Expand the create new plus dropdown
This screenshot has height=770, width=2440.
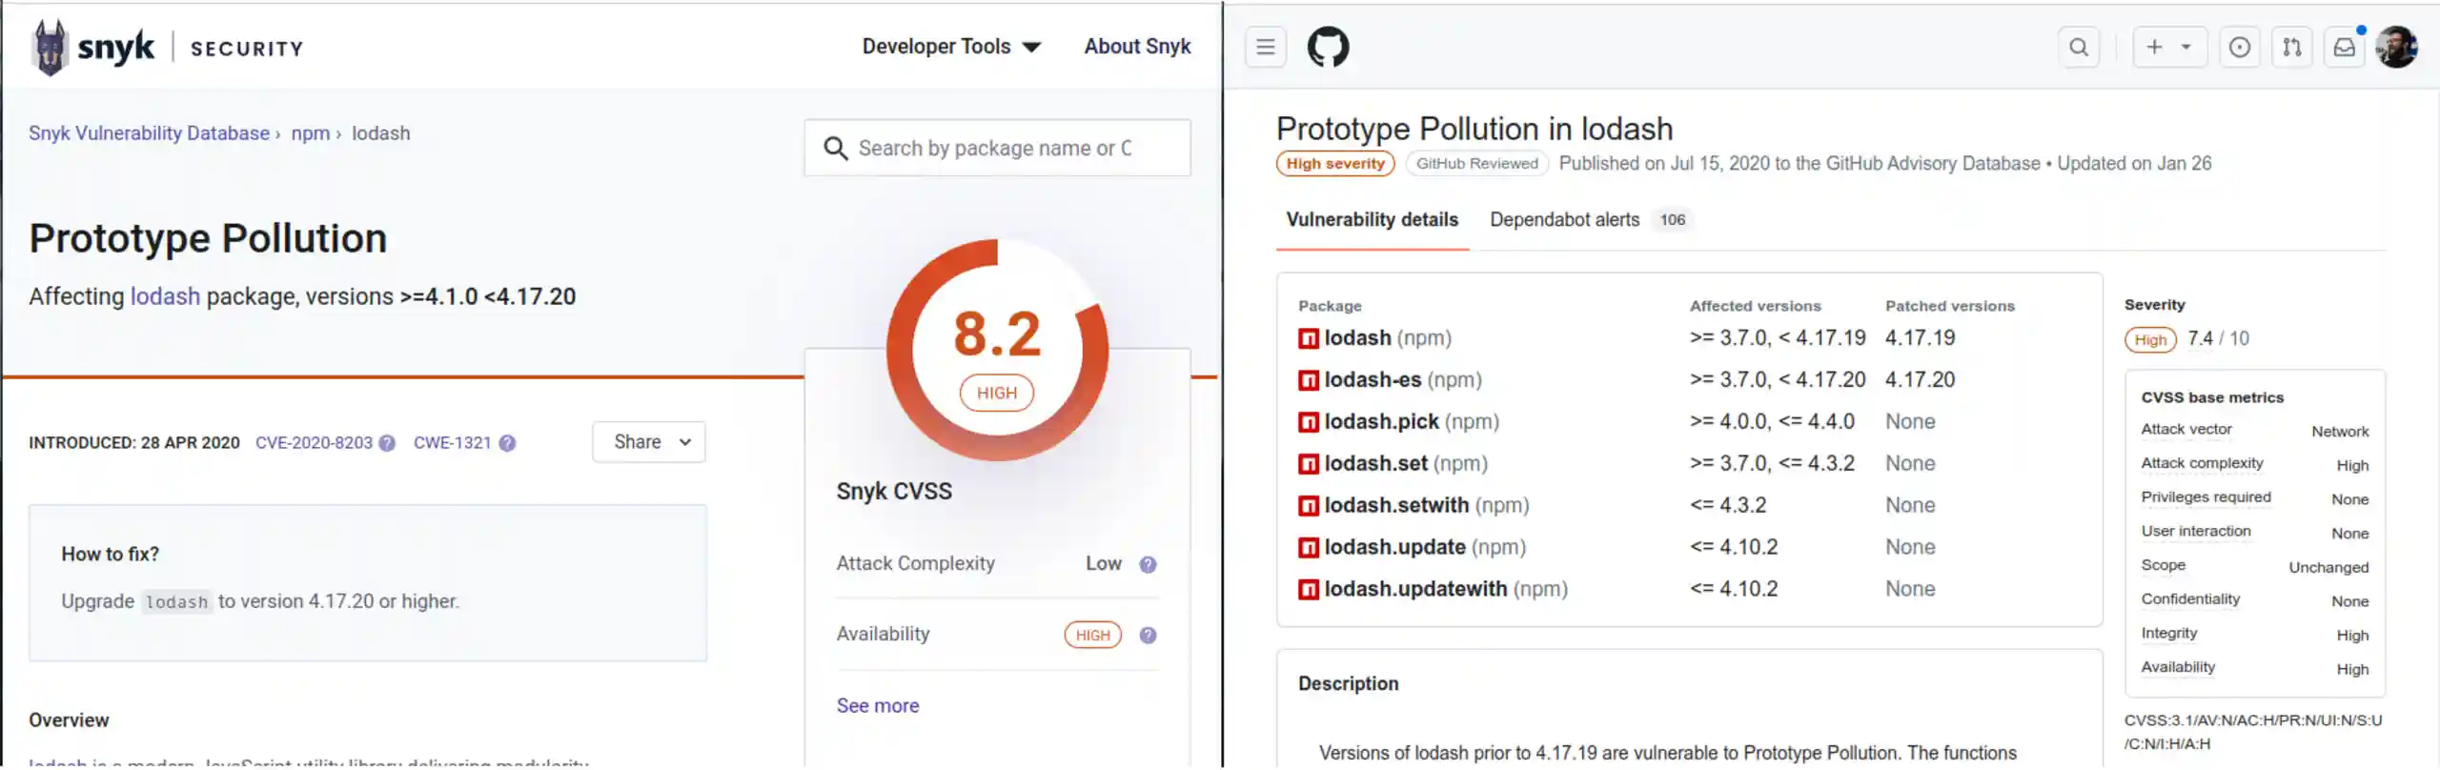(2168, 48)
